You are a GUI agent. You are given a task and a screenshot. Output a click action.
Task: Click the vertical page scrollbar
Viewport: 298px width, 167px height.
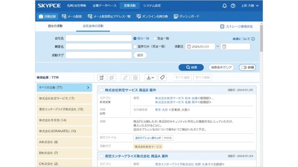(261, 38)
